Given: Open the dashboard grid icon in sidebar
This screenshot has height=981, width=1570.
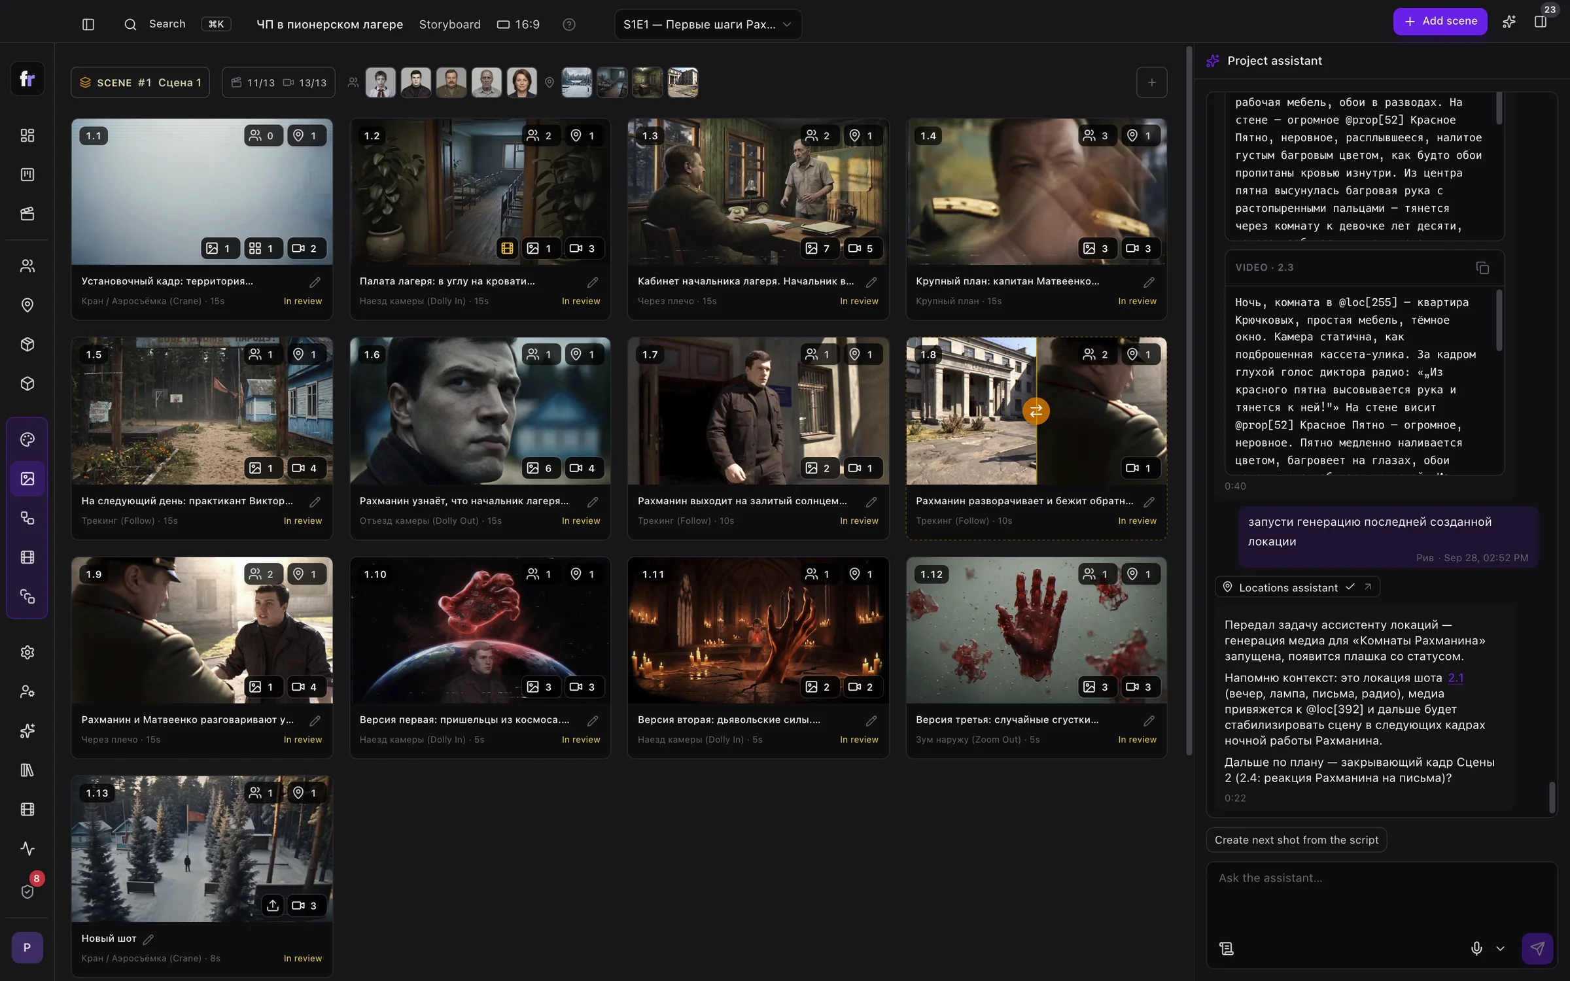Looking at the screenshot, I should tap(27, 135).
